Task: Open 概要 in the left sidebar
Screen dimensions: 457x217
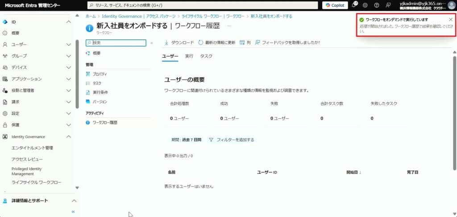Action: click(16, 33)
